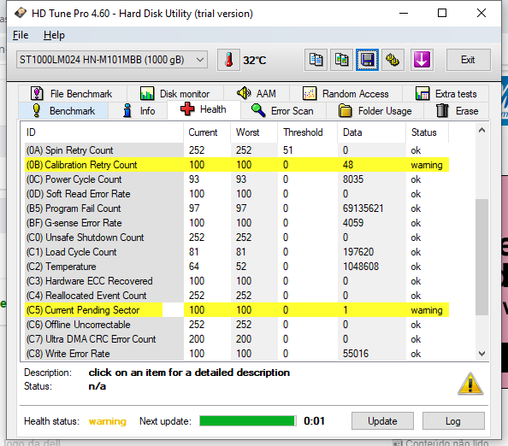Select the (0B) Calibration Retry Count row
508x446 pixels.
(x=237, y=165)
